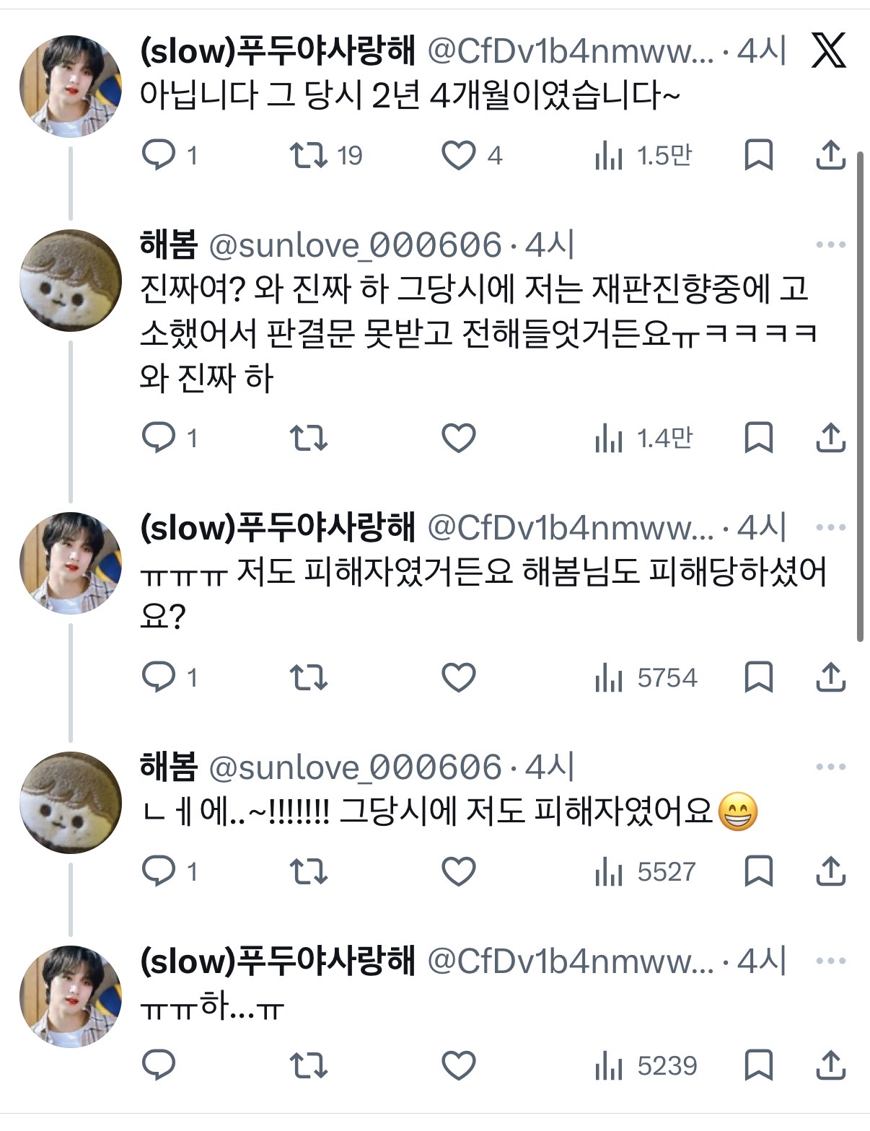
Task: Reply to the first tweet with 19 retweets
Action: (159, 155)
